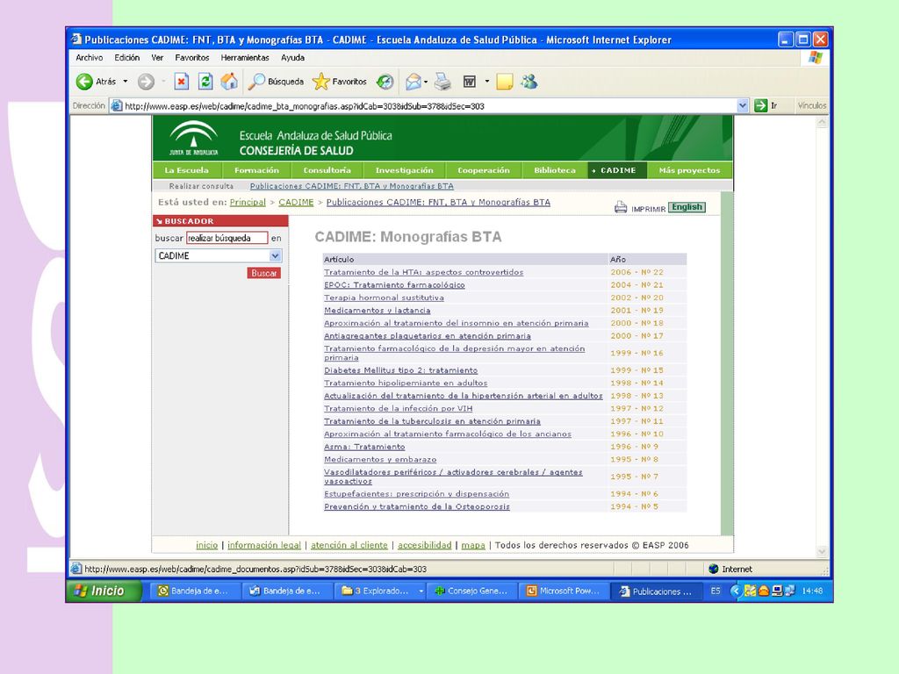
Task: Open the Más proyectos navigation tab
Action: [689, 170]
